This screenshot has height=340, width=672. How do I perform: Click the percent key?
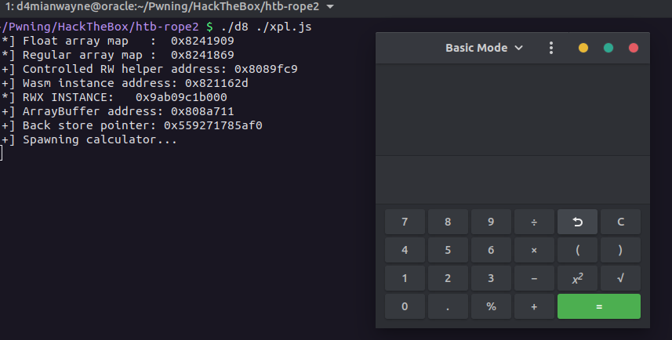coord(491,306)
